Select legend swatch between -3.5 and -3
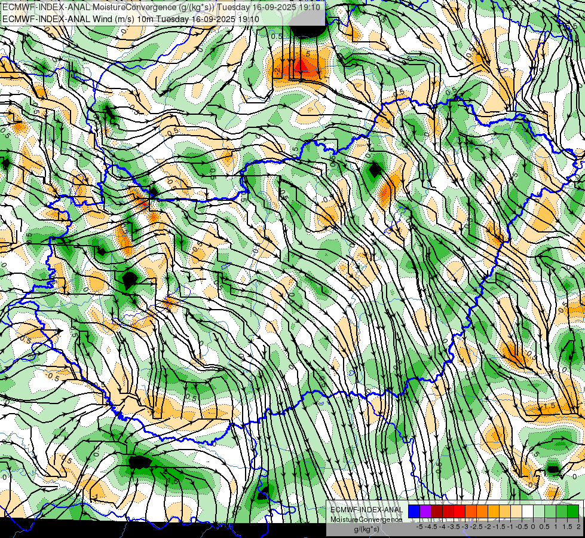Viewport: 585px width, 538px height. (460, 512)
